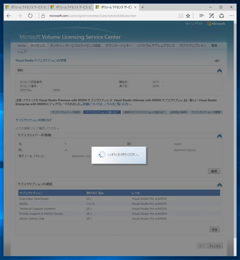Click the Share icon in the Edge toolbar
Screen dimensions: 240x260
click(x=222, y=16)
